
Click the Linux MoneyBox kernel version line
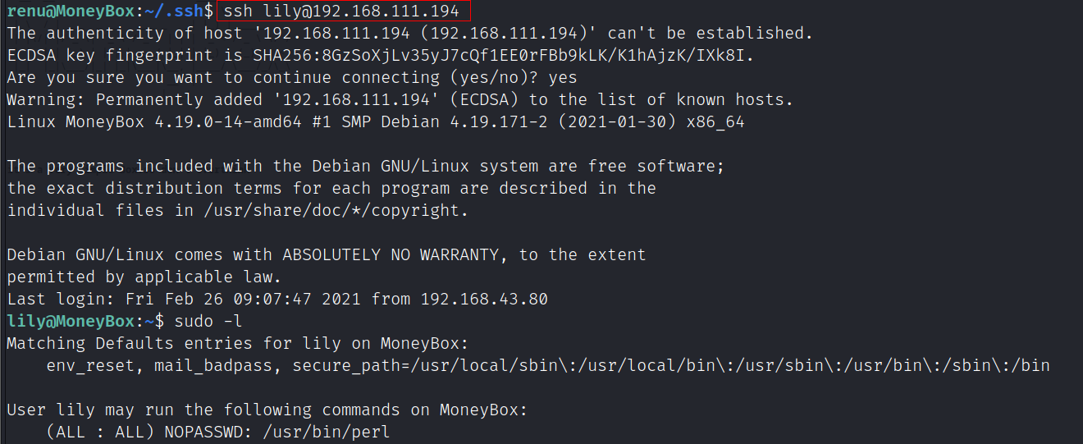pyautogui.click(x=376, y=122)
